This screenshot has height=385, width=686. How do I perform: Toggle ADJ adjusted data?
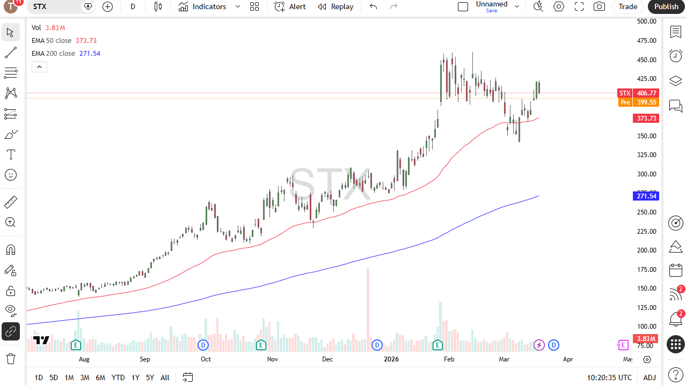[x=649, y=377]
